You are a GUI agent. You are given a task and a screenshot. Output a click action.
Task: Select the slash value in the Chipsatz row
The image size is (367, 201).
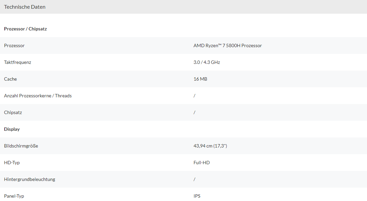click(x=195, y=112)
